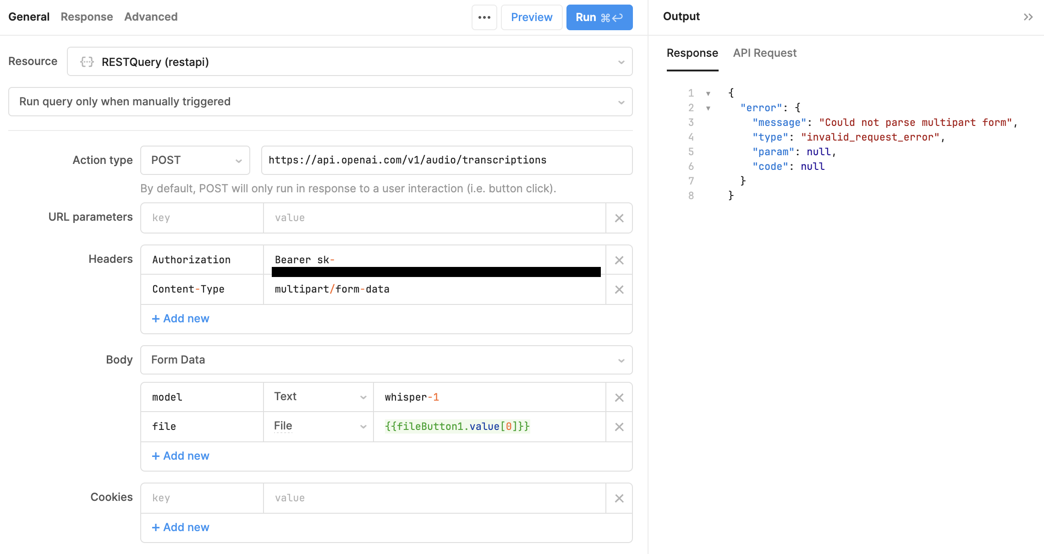Screen dimensions: 1044x554
Task: Run the query
Action: pyautogui.click(x=599, y=17)
